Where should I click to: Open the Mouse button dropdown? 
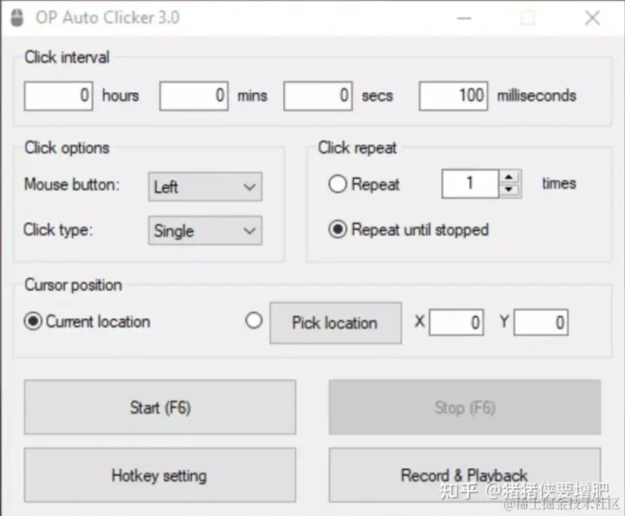pos(205,187)
